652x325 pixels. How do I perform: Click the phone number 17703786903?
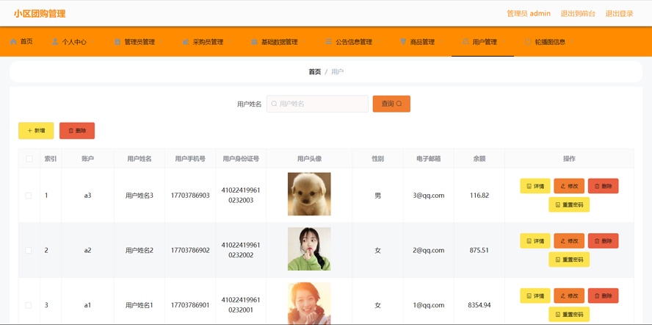pyautogui.click(x=190, y=196)
